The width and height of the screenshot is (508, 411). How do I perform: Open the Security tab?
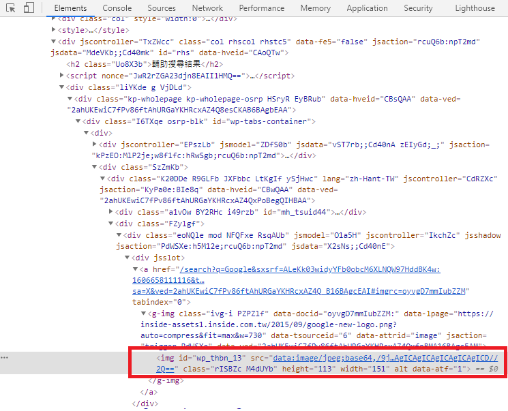(418, 8)
